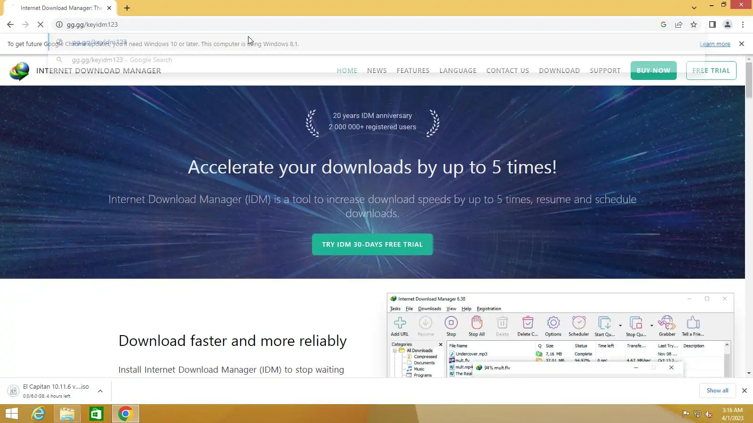Open the Windows Start button
This screenshot has width=753, height=423.
click(11, 414)
